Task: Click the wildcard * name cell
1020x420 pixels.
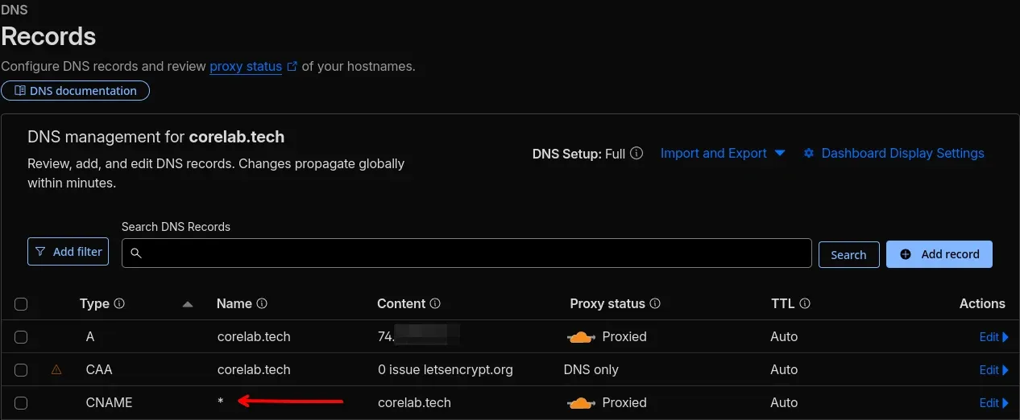Action: point(220,403)
